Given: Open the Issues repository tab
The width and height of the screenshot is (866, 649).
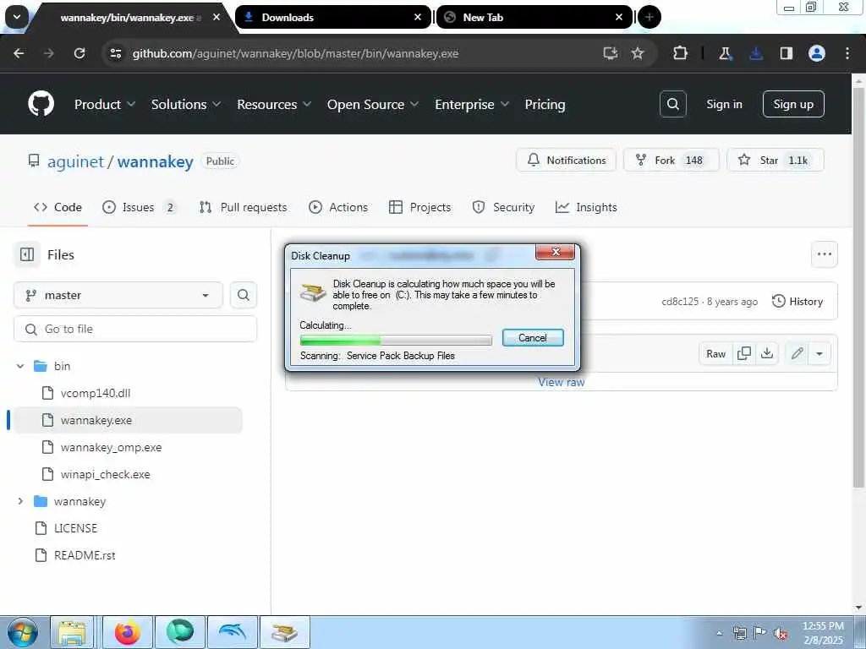Looking at the screenshot, I should pyautogui.click(x=140, y=207).
